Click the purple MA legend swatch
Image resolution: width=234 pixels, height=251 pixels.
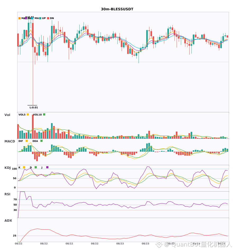[26, 18]
